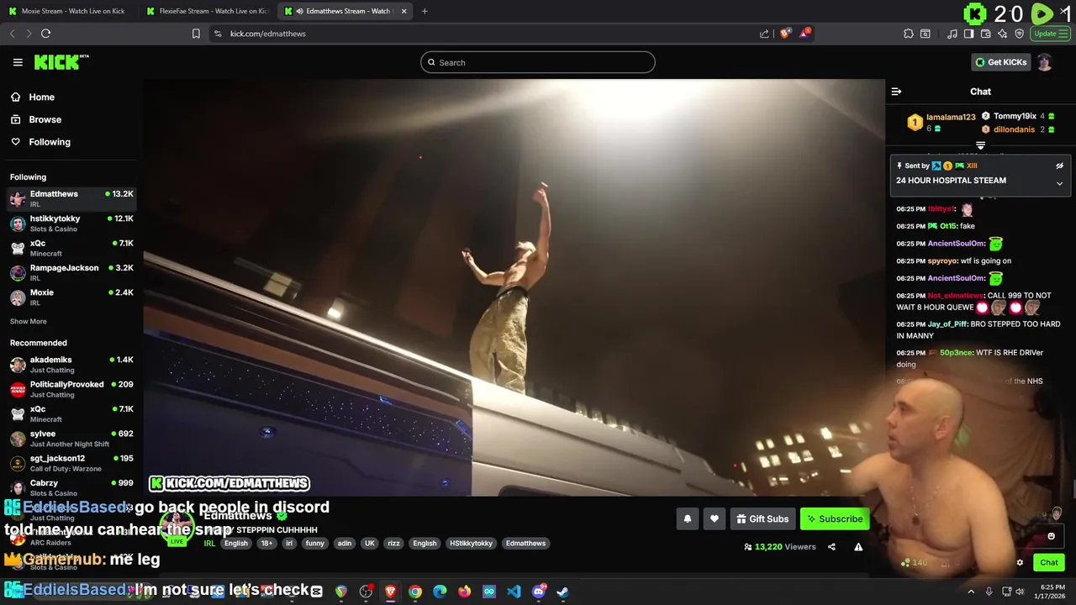Open the Kick hamburger menu
1076x605 pixels.
tap(18, 62)
